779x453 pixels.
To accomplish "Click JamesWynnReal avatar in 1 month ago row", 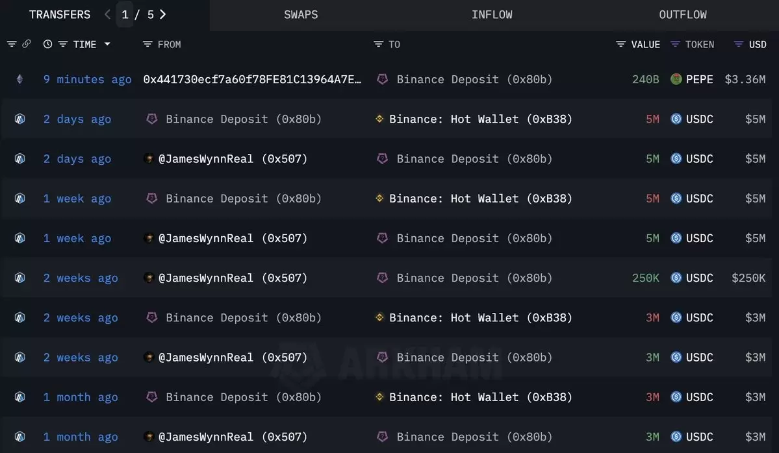I will (149, 436).
